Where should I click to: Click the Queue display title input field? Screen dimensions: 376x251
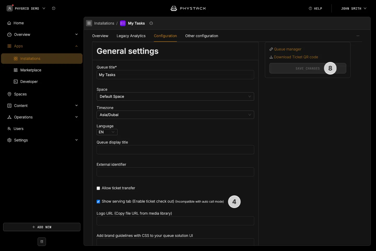(175, 150)
